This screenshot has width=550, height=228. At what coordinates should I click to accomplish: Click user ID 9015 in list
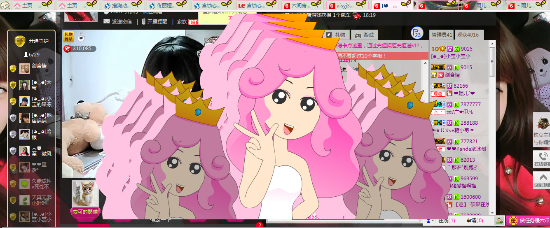pyautogui.click(x=466, y=67)
